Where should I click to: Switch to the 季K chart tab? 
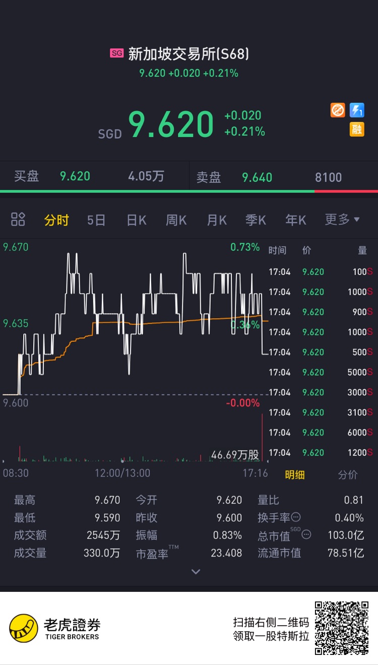tap(256, 220)
